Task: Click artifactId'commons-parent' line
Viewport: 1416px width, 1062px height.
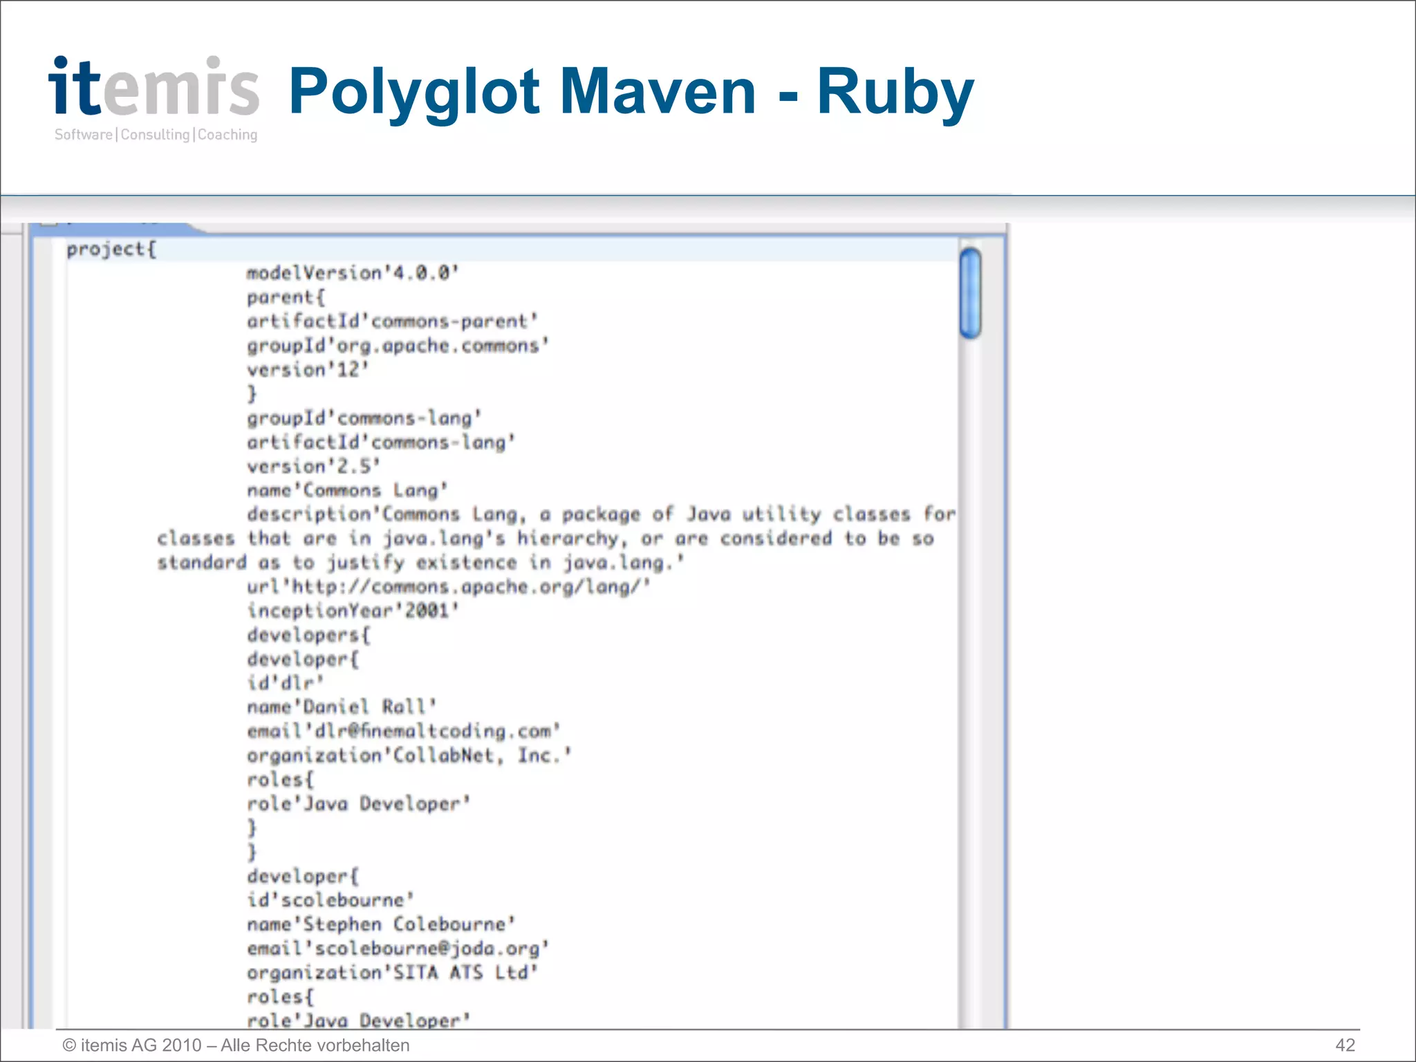Action: (x=392, y=322)
